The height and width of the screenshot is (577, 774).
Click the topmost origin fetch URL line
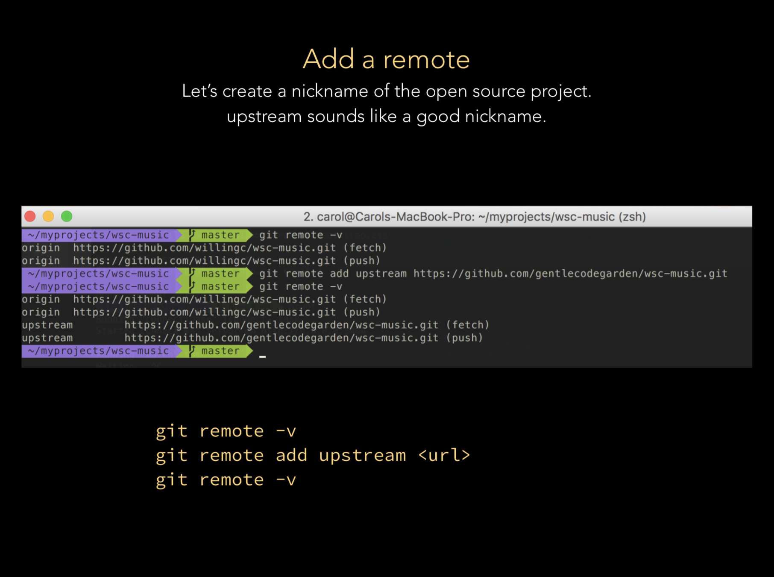click(x=204, y=248)
